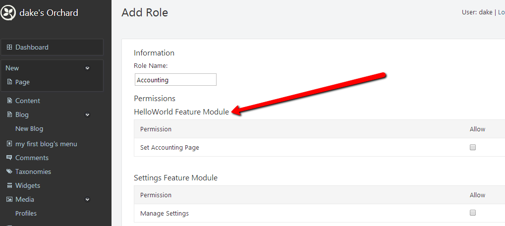
Task: Click the Media picture icon
Action: 9,199
